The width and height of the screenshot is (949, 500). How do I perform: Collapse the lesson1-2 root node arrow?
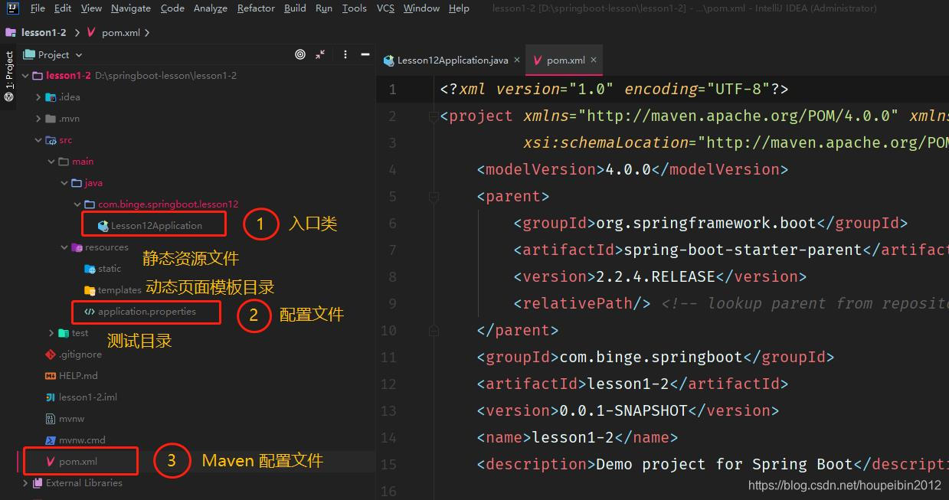(x=25, y=76)
